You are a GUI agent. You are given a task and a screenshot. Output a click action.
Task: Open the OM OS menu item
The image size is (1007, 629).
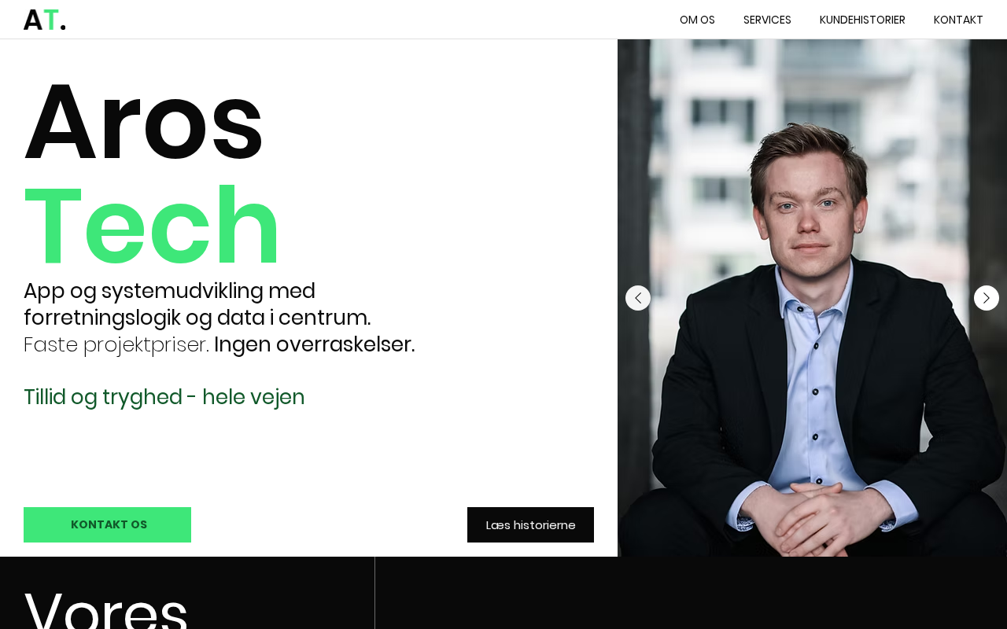tap(697, 20)
